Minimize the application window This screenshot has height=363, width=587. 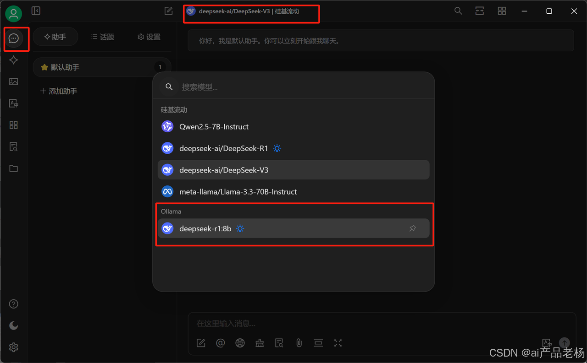coord(525,11)
